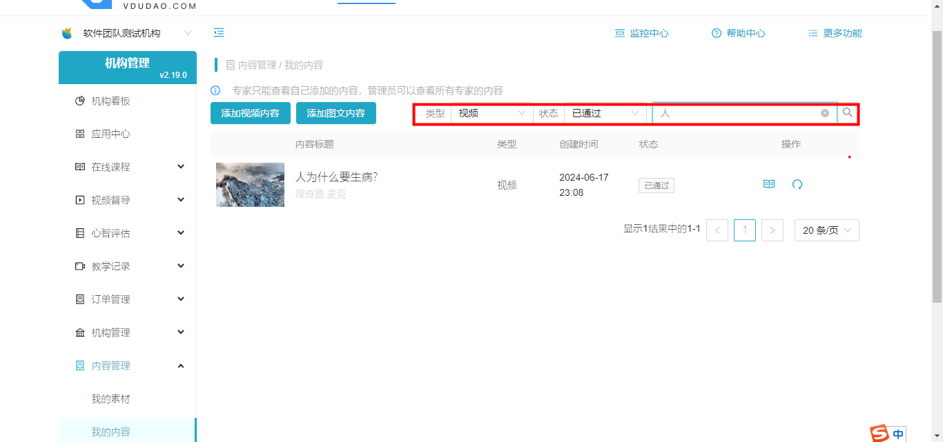
Task: Click the 教学记录 camera icon
Action: (79, 266)
